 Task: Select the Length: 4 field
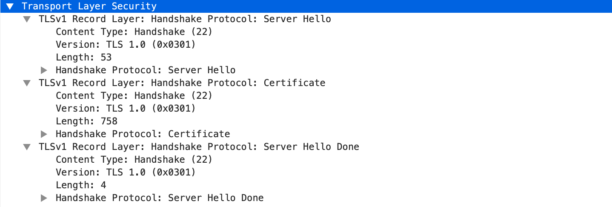(81, 185)
